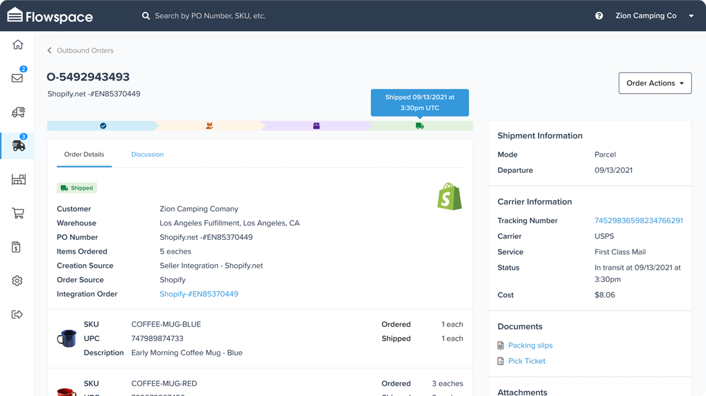Screen dimensions: 706x396
Task: Open the settings gear icon
Action: pos(17,280)
